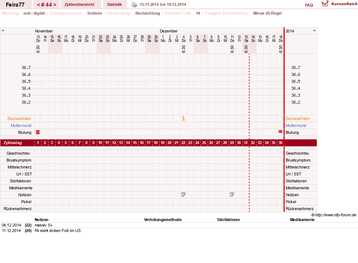The width and height of the screenshot is (358, 263).
Task: Click the date header 18. Do
Action: [281, 39]
